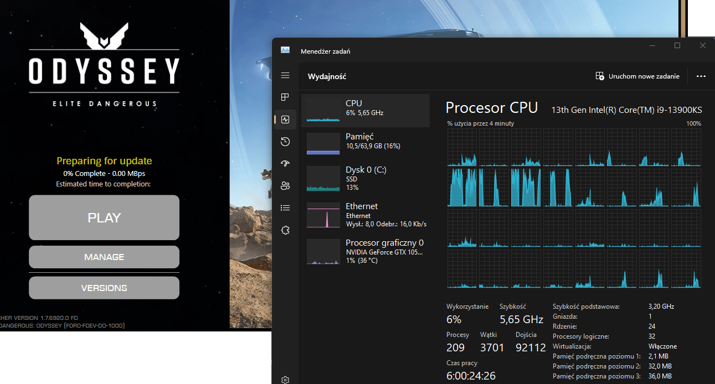Click the Wątki count 3701
This screenshot has height=384, width=715.
tap(492, 347)
